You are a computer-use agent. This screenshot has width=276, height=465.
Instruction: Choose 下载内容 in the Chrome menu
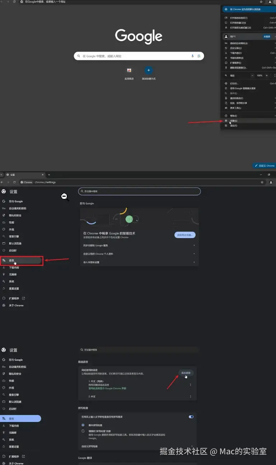click(249, 53)
